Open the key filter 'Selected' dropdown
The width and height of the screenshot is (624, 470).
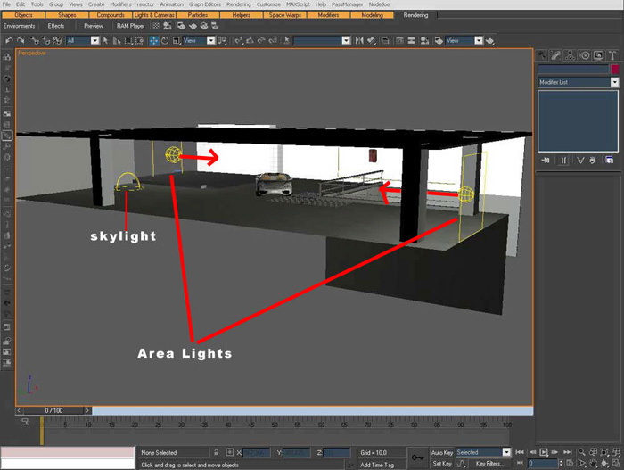[507, 452]
